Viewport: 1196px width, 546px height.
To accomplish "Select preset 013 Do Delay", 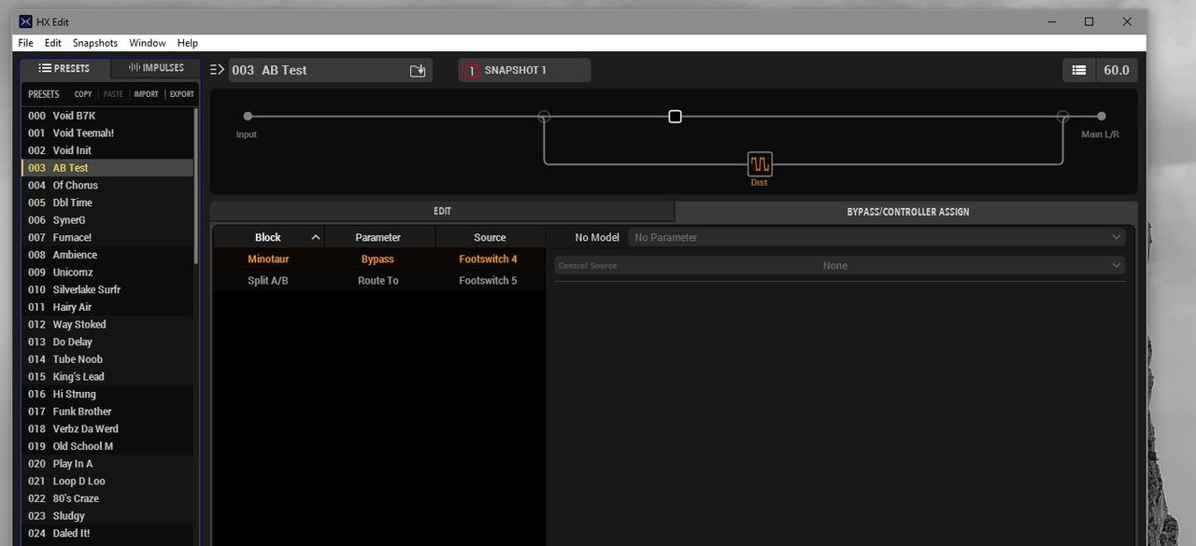I will pos(107,342).
